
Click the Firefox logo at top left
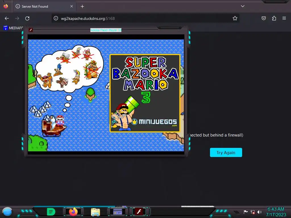click(x=6, y=6)
